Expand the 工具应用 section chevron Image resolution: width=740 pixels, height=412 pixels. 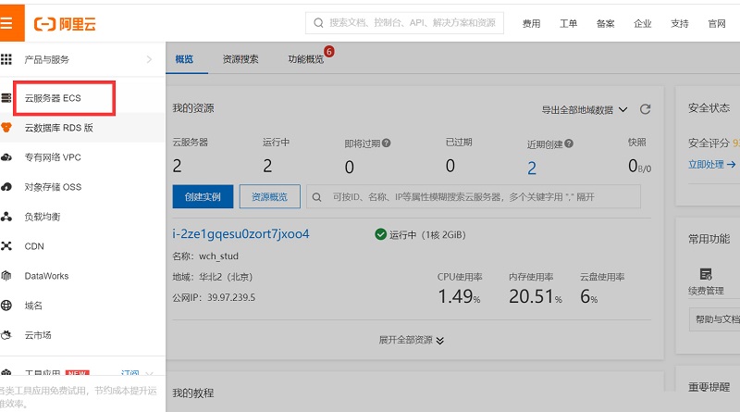point(149,373)
